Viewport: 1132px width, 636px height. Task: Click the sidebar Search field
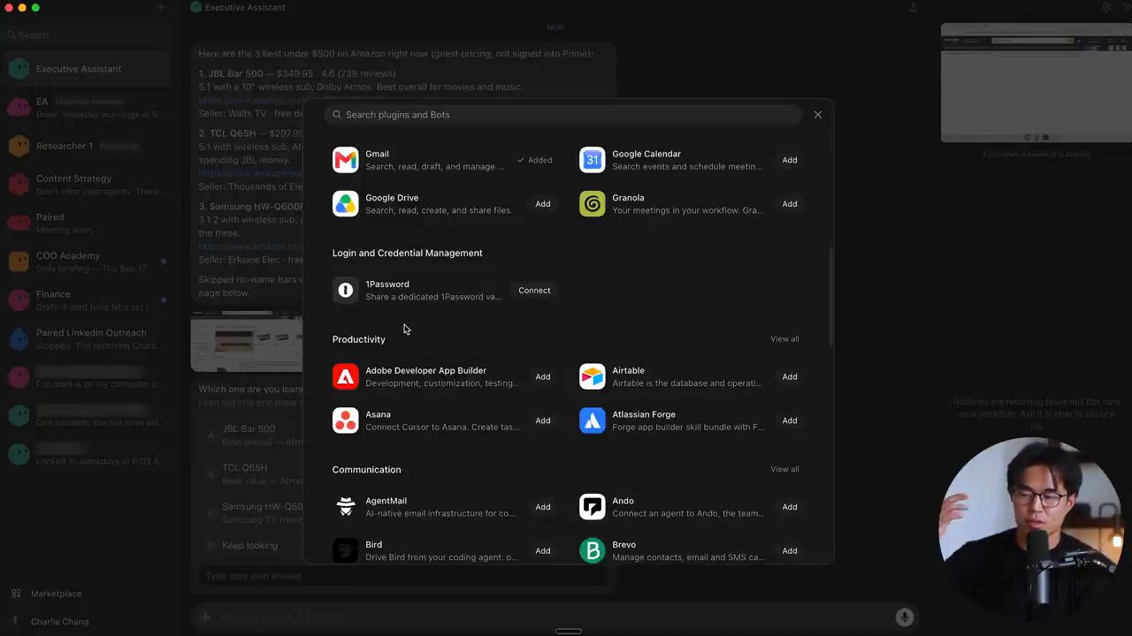[88, 35]
